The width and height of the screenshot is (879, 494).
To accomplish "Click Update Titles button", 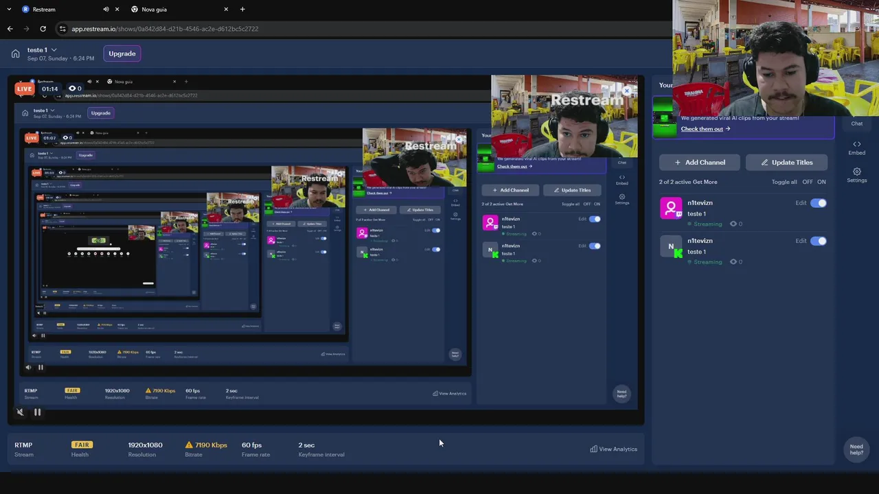I will (786, 163).
